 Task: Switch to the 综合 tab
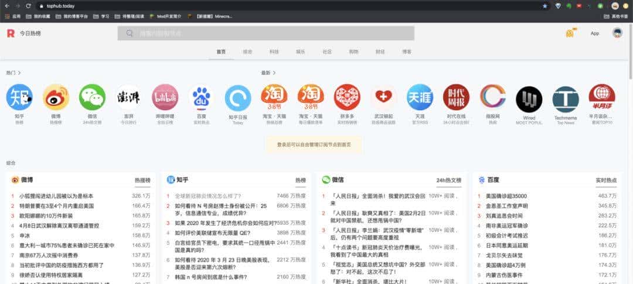[x=247, y=52]
